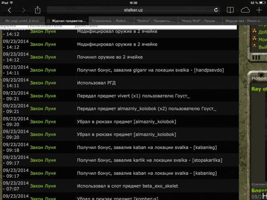Open user Закон Луня in the vivert transfer row

coord(43,96)
